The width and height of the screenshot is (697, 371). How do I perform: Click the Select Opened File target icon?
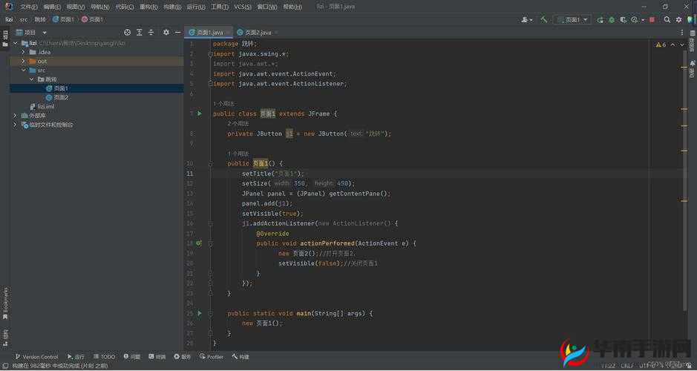coord(128,33)
